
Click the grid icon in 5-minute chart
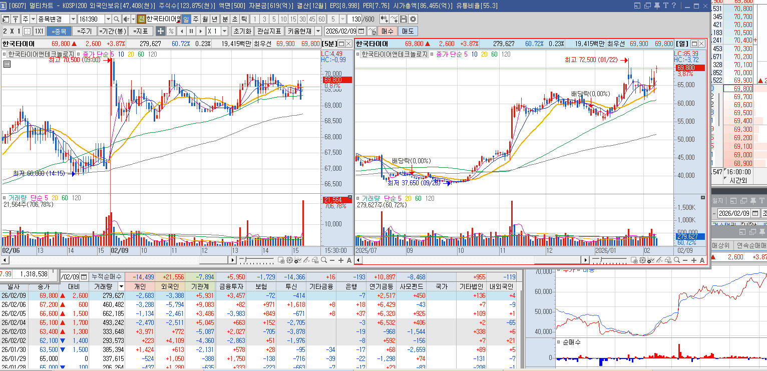point(7,64)
